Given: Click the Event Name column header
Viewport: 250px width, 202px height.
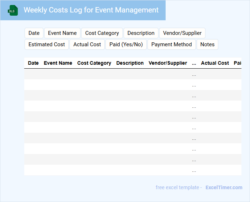Looking at the screenshot, I should point(58,63).
